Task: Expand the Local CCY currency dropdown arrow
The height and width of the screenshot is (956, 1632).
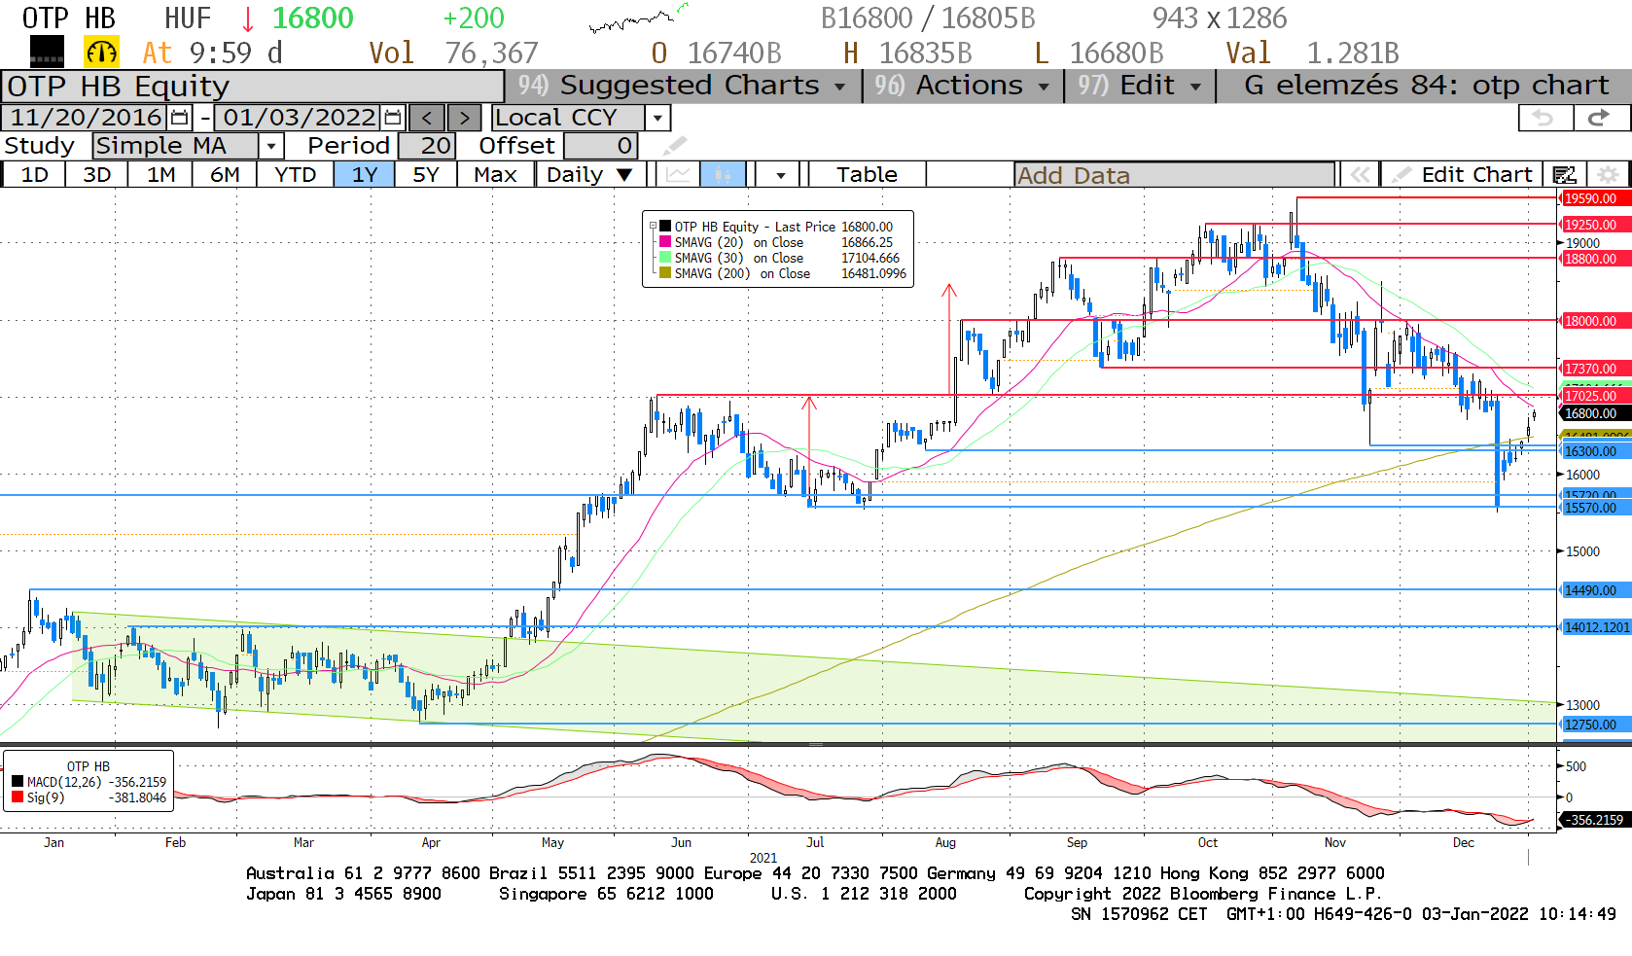Action: (658, 118)
